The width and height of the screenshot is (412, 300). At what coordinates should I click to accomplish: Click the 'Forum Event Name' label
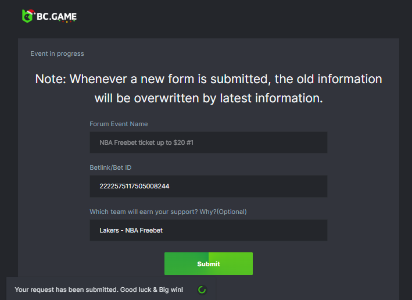point(119,124)
